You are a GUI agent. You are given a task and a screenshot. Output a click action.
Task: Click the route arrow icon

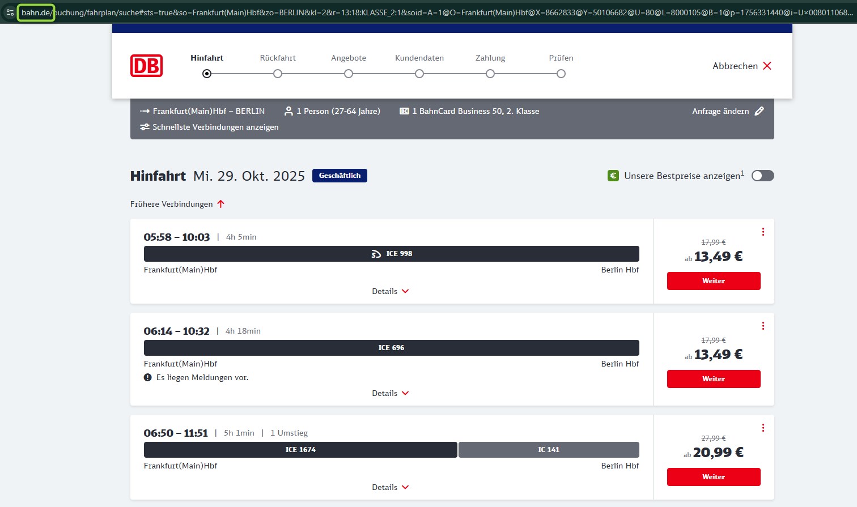click(145, 111)
